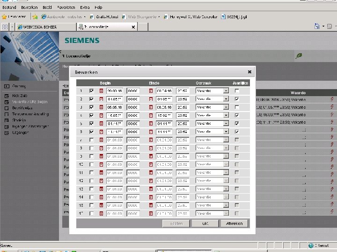Click the Omhoog sidebar icon
The image size is (337, 252).
coord(7,86)
